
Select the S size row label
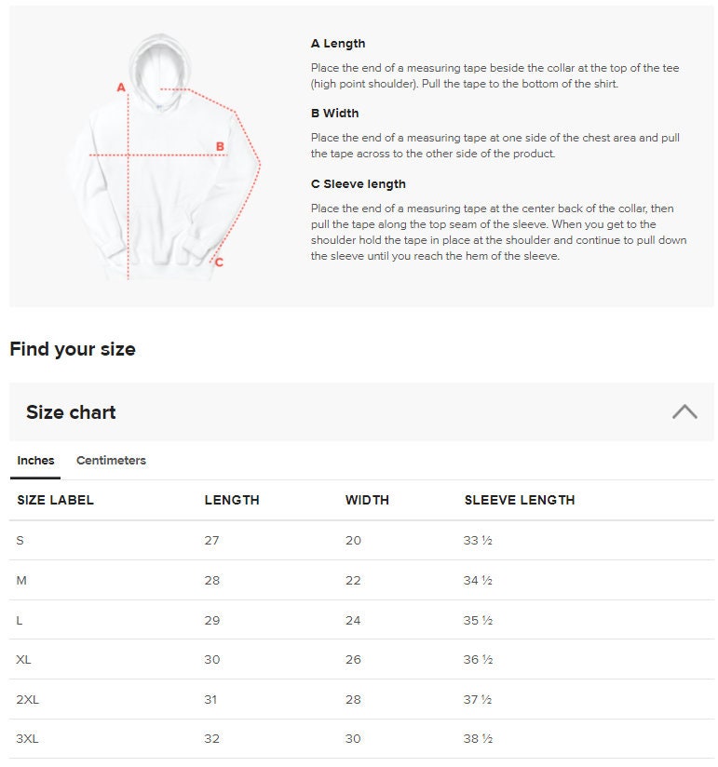coord(20,541)
